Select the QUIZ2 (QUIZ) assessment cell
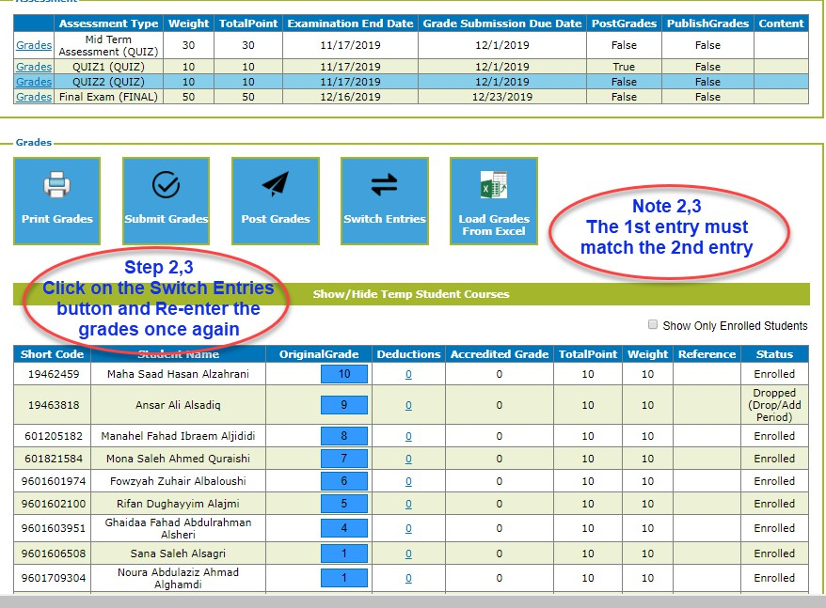Screen dimensions: 826x608 (x=108, y=82)
